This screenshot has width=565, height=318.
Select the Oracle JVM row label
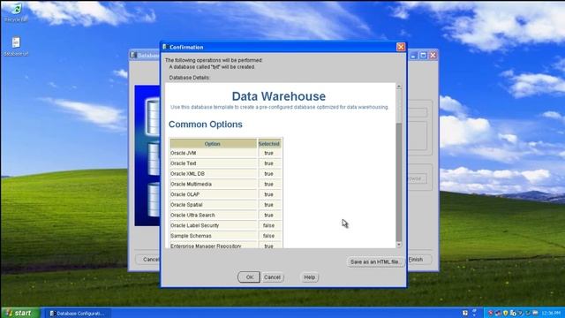click(183, 153)
